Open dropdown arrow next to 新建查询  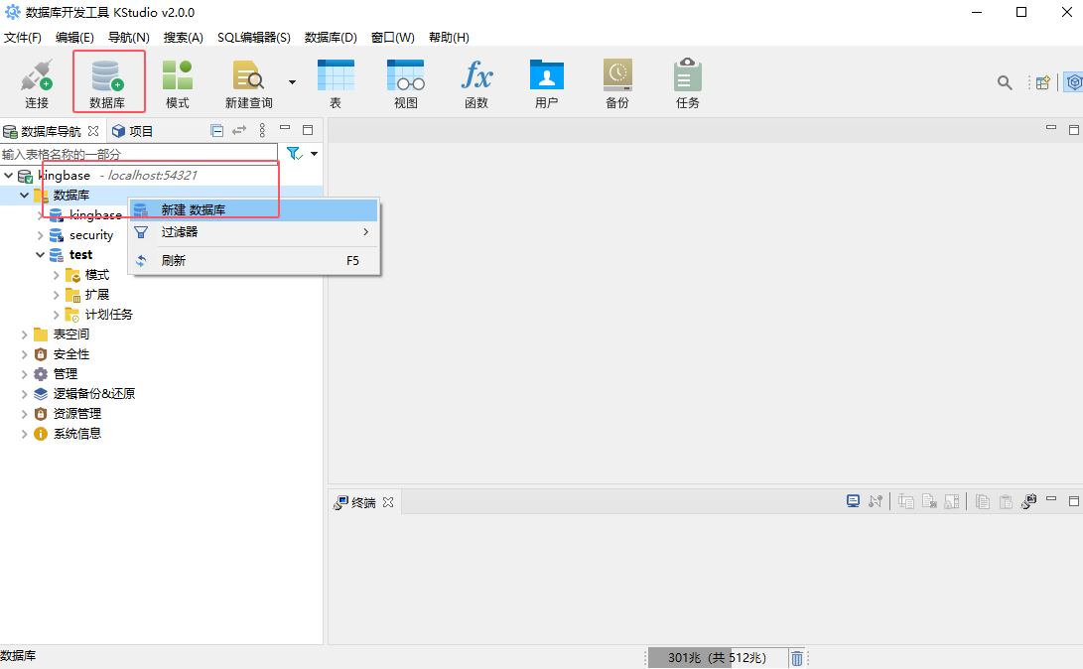coord(292,81)
